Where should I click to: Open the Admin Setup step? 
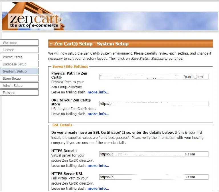(19, 85)
